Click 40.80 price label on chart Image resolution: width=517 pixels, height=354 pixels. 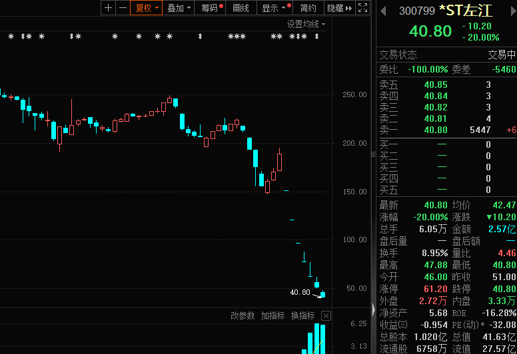(300, 292)
